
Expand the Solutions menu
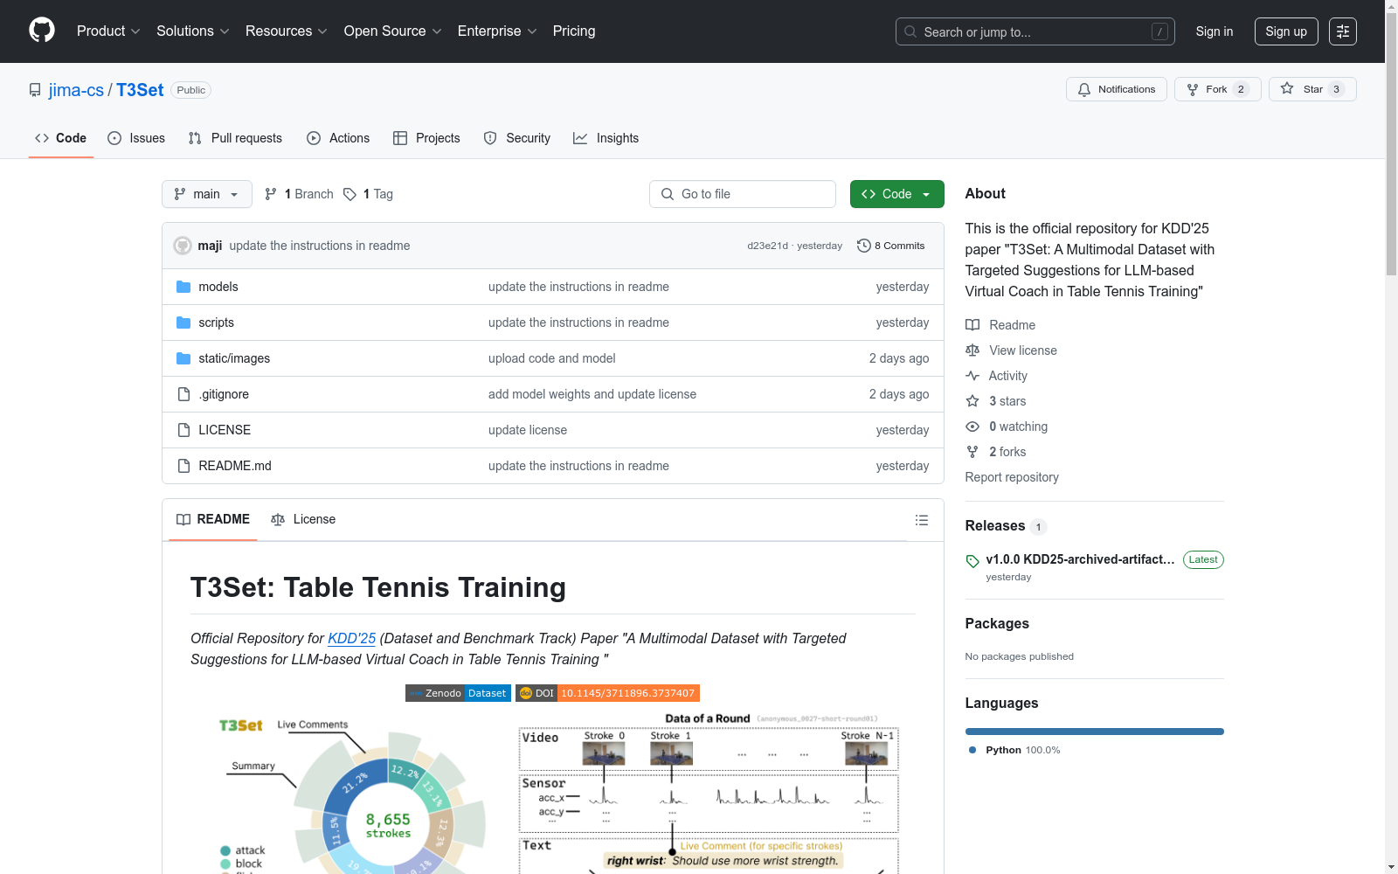pos(193,31)
